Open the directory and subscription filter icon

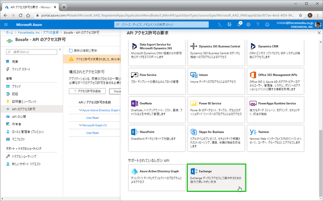point(229,25)
